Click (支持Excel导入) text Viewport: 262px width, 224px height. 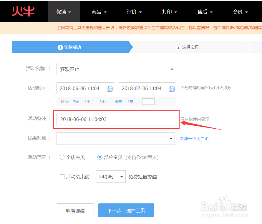(142, 157)
